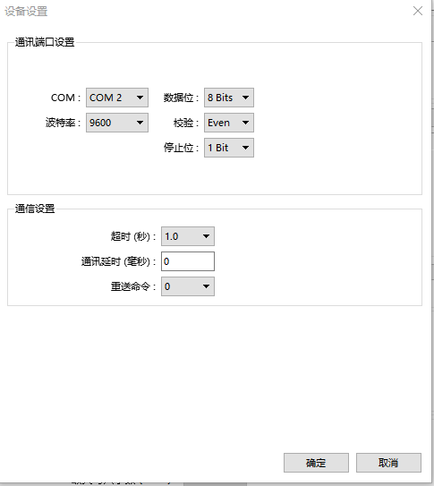Viewport: 434px width, 486px height.
Task: Open the 校验 dropdown showing Even
Action: pos(229,123)
